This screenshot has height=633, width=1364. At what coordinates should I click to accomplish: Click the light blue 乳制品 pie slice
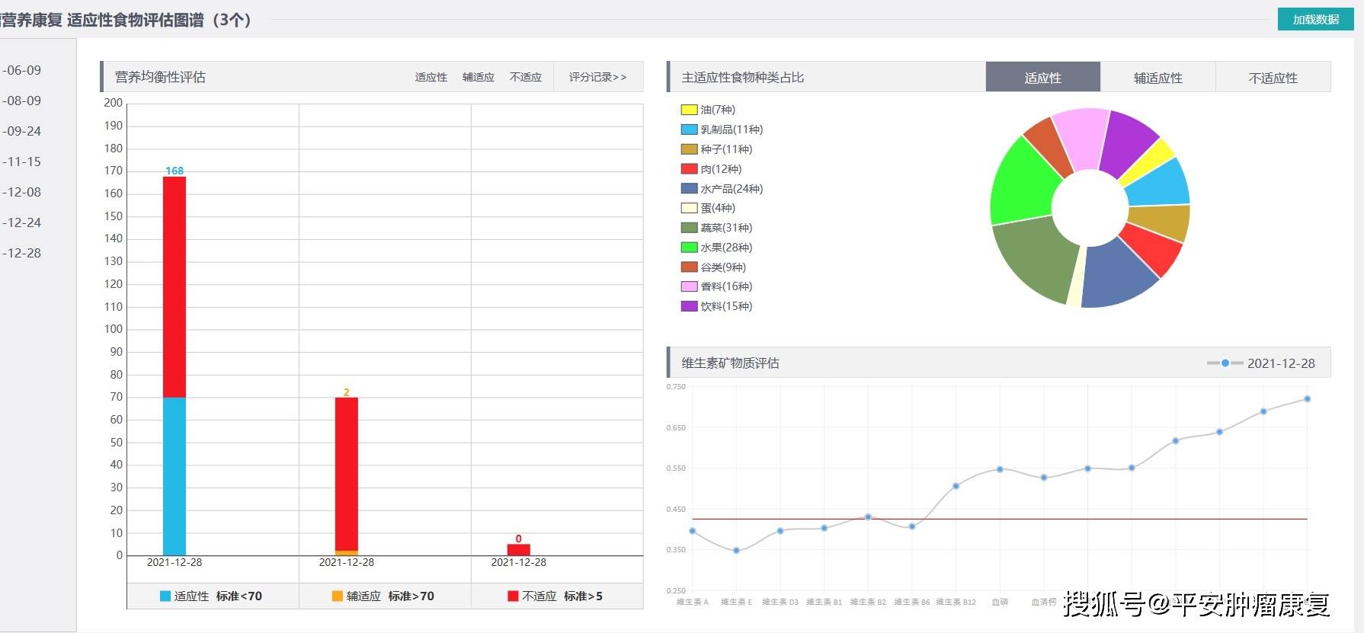[x=1161, y=184]
